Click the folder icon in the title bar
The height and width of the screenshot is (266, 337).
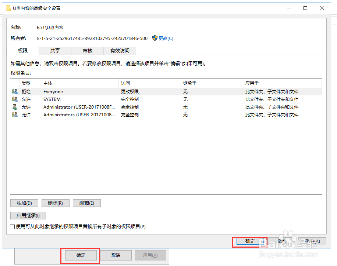[8, 8]
